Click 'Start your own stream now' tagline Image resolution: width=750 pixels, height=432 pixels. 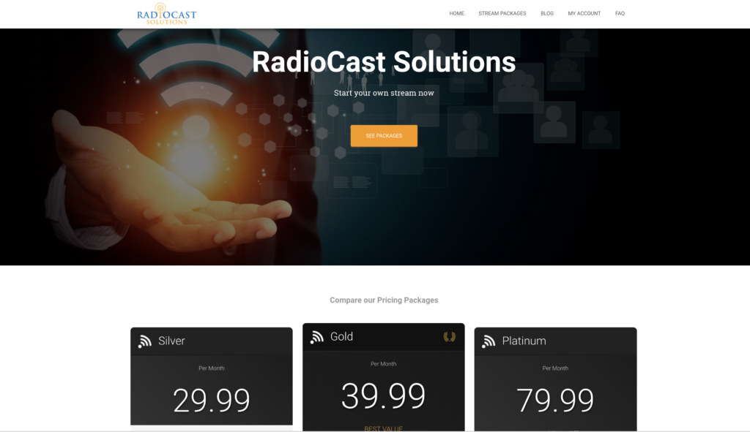pos(384,93)
